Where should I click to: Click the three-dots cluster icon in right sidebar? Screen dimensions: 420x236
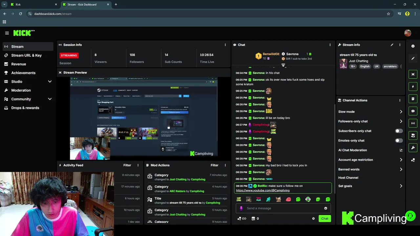(x=413, y=160)
